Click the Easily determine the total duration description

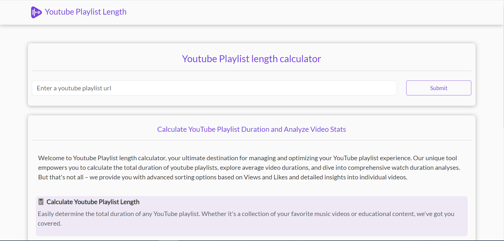246,218
